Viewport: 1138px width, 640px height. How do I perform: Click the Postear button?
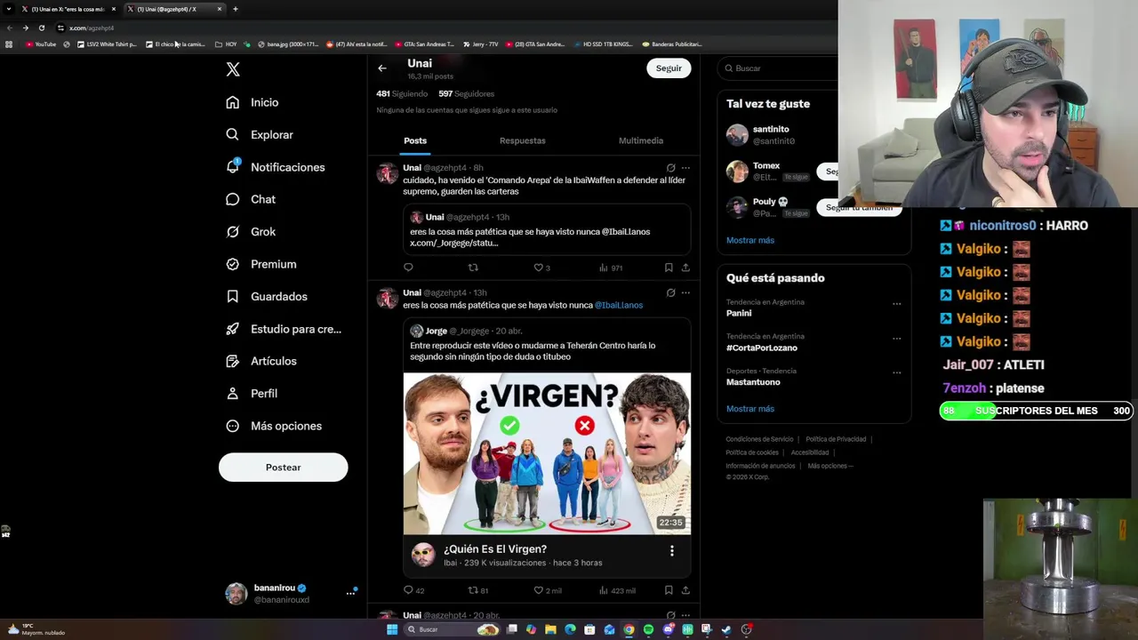(284, 468)
